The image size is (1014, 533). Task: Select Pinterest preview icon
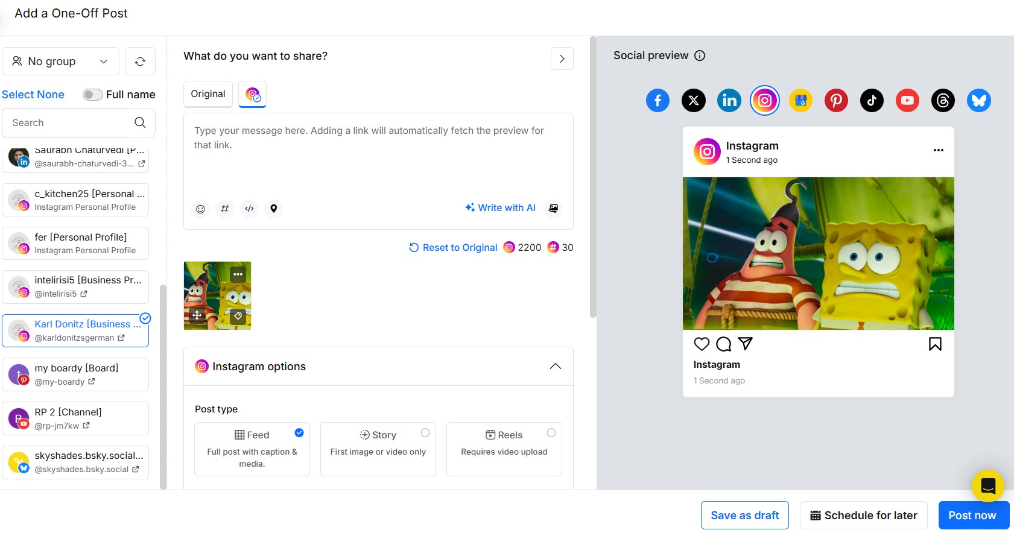[x=836, y=100]
